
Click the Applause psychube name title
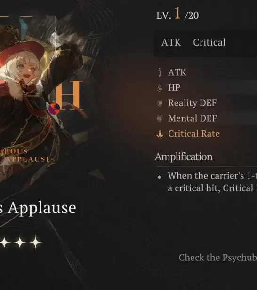coord(38,208)
